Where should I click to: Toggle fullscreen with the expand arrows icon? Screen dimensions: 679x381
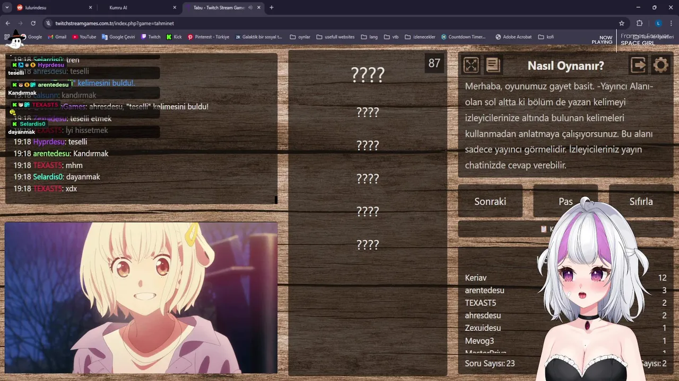pos(471,65)
